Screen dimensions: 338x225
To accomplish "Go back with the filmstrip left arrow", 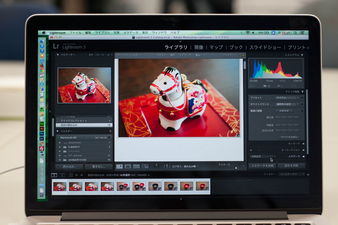I will pyautogui.click(x=77, y=175).
